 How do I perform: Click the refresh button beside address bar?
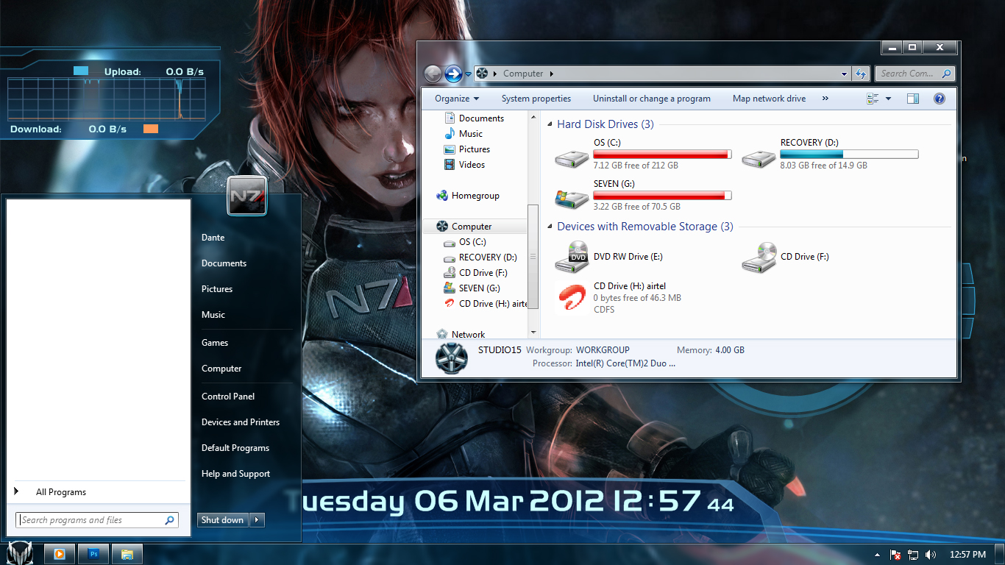(x=861, y=74)
